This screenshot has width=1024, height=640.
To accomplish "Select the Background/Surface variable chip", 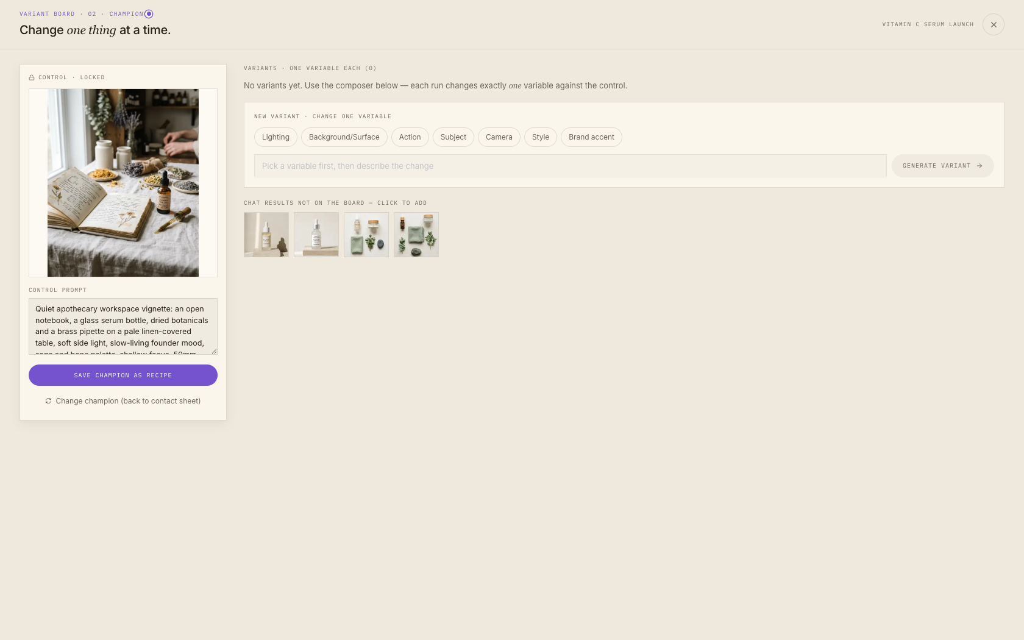I will point(344,137).
